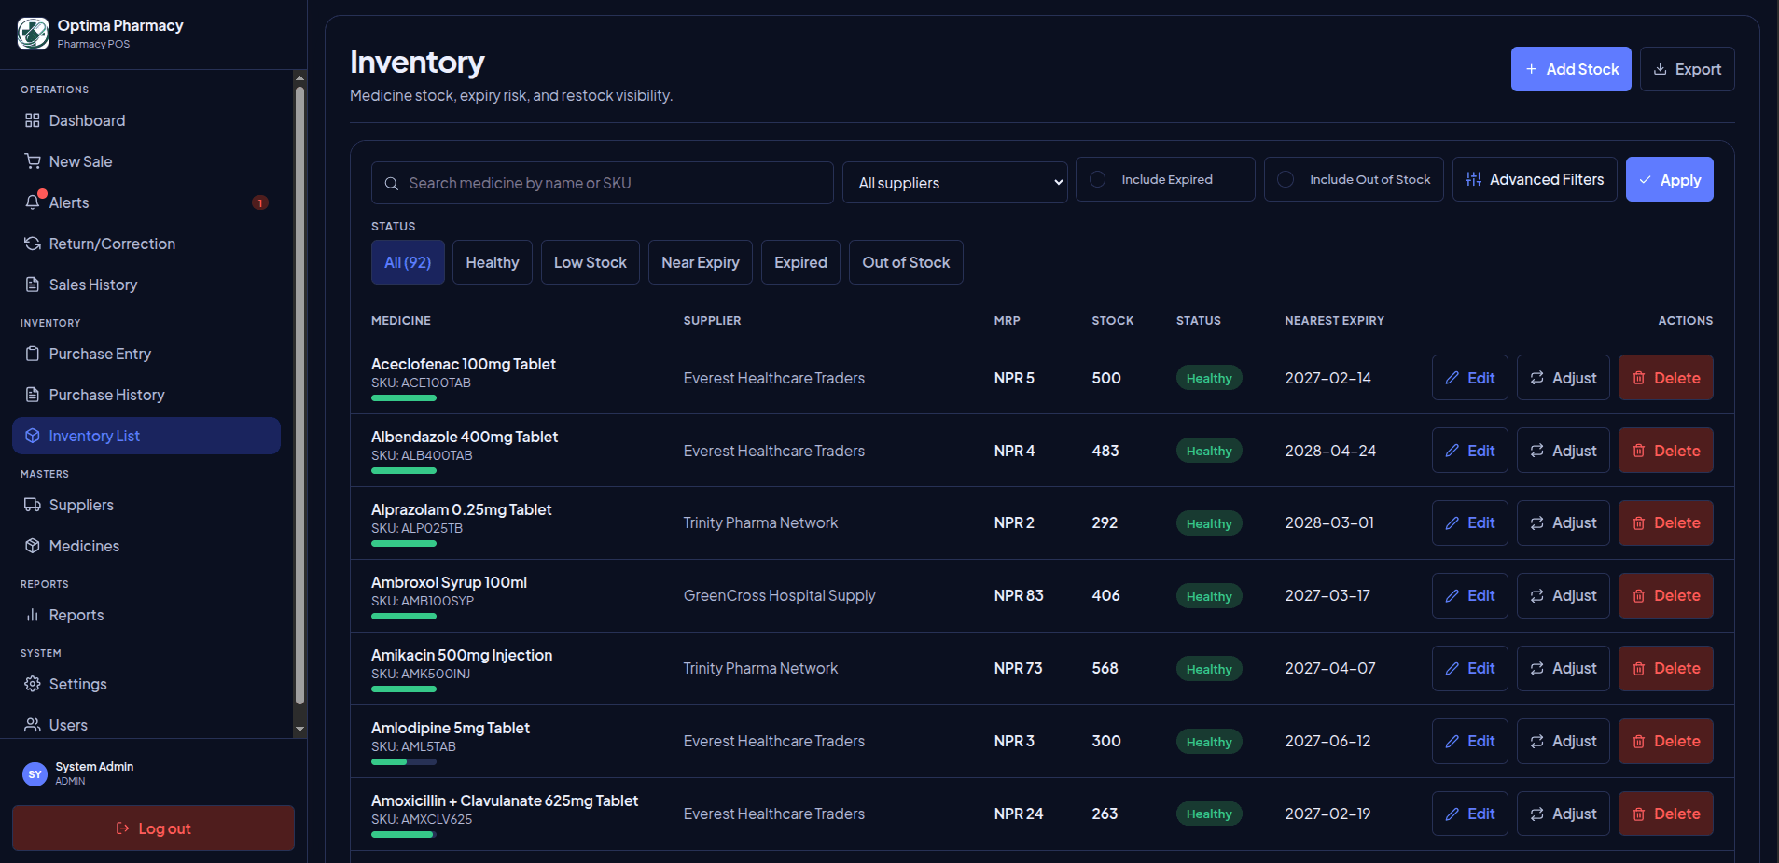Filter by Low Stock status
Image resolution: width=1779 pixels, height=863 pixels.
pos(591,262)
